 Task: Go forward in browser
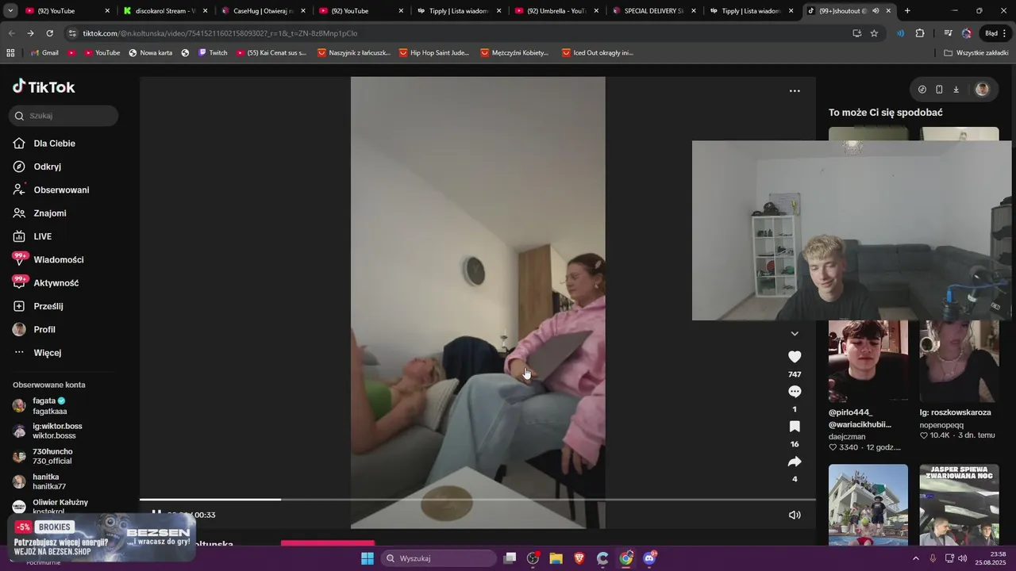click(30, 33)
